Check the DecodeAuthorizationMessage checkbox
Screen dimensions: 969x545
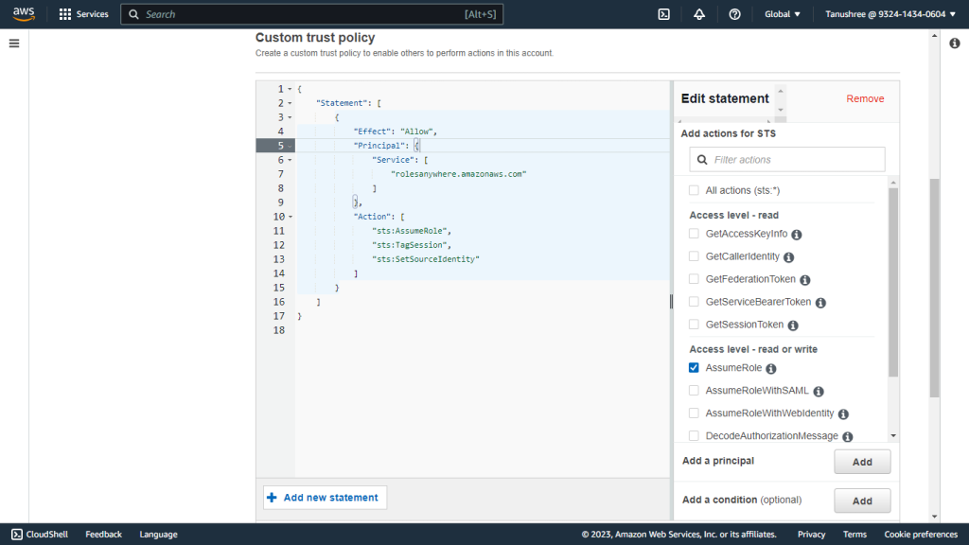(x=694, y=435)
